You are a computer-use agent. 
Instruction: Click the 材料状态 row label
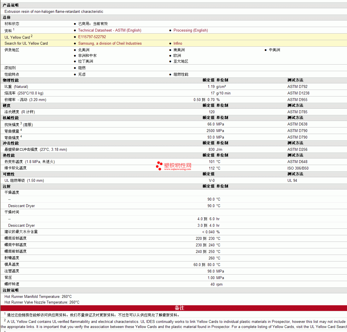click(x=12, y=24)
